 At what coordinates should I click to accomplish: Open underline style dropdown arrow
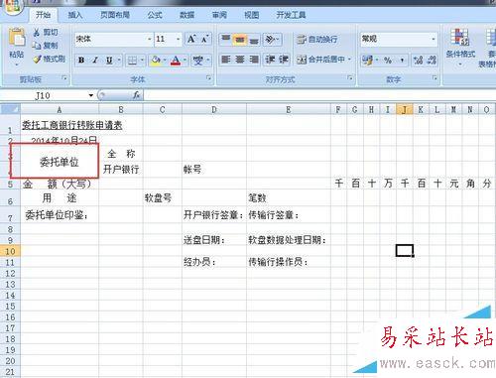[119, 61]
